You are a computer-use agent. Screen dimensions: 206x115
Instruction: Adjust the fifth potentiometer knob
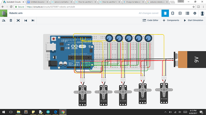click(148, 38)
